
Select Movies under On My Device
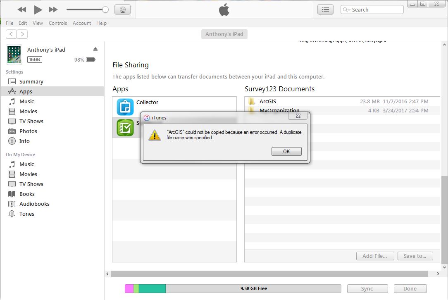52,174
